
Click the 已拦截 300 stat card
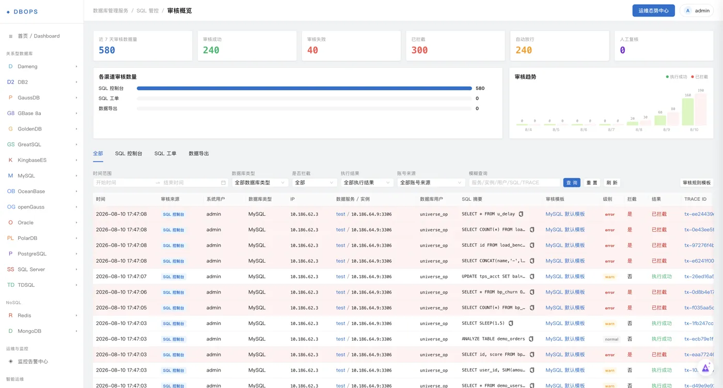tap(455, 46)
